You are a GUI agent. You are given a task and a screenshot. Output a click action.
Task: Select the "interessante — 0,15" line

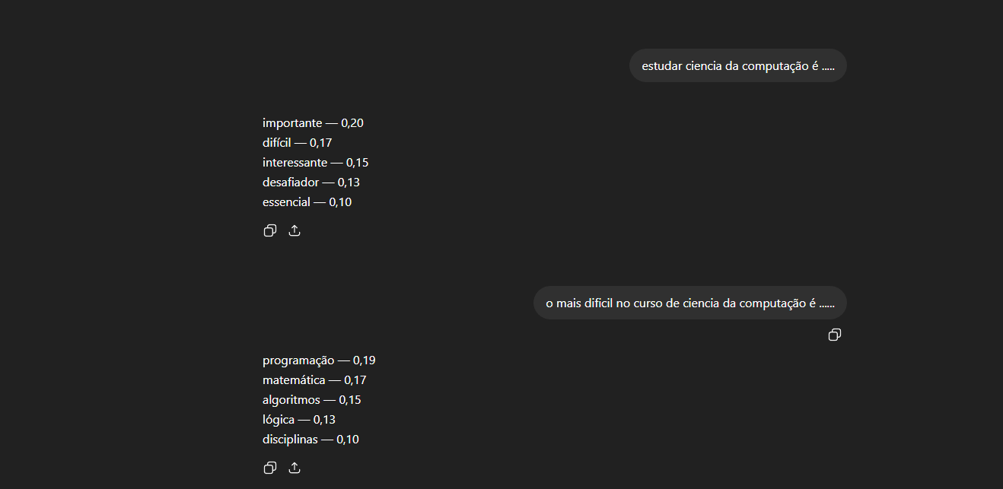[x=315, y=163]
